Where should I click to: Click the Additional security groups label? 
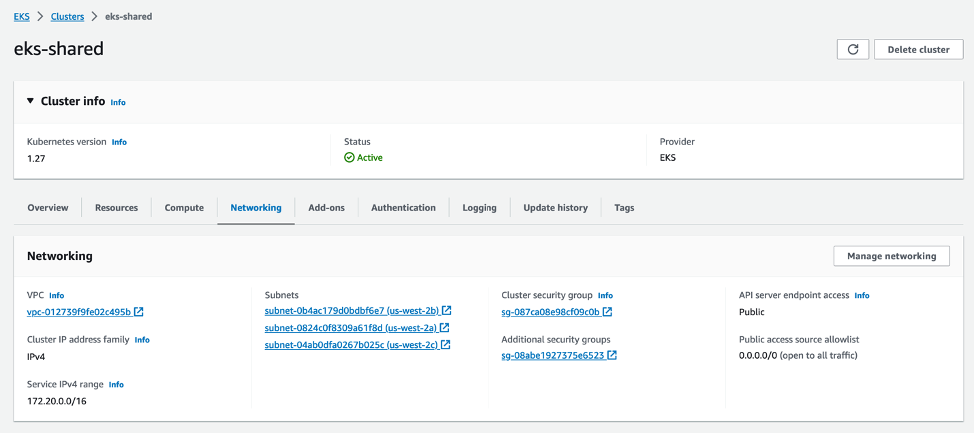(x=556, y=340)
